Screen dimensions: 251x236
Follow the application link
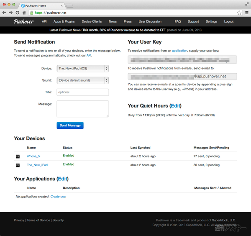(x=179, y=51)
